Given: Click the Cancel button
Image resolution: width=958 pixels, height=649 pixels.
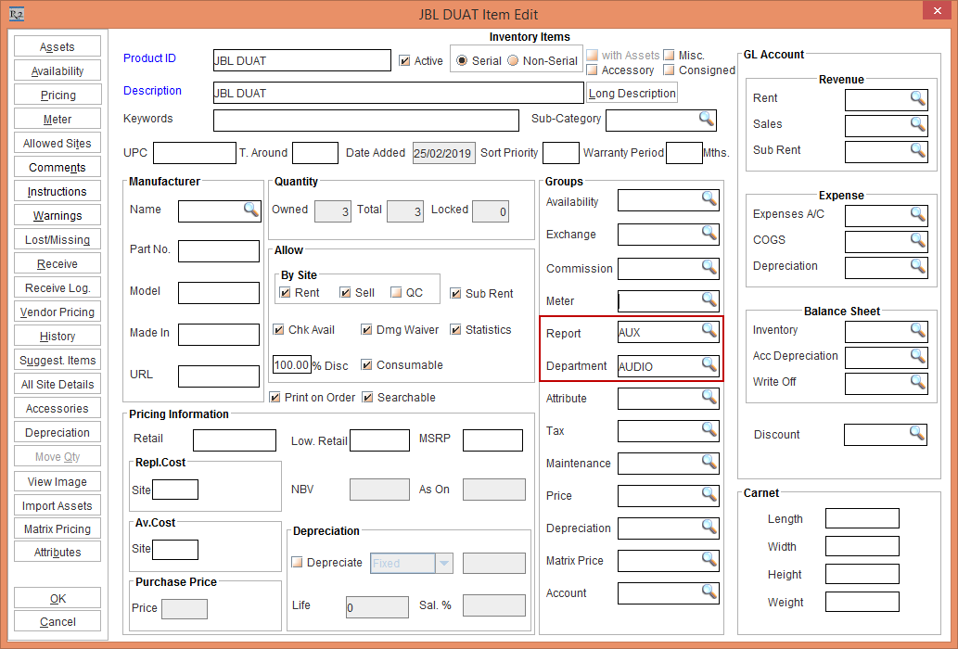Looking at the screenshot, I should tap(57, 621).
